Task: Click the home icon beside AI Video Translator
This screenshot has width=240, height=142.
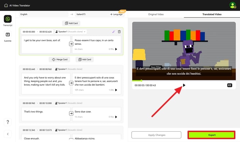Action: 5,5
